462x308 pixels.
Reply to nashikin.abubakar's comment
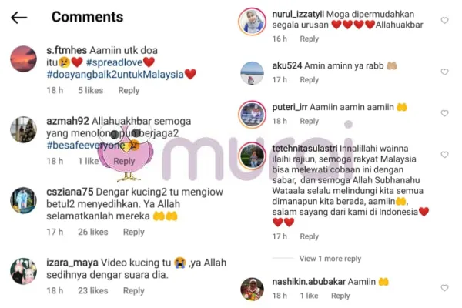click(340, 296)
